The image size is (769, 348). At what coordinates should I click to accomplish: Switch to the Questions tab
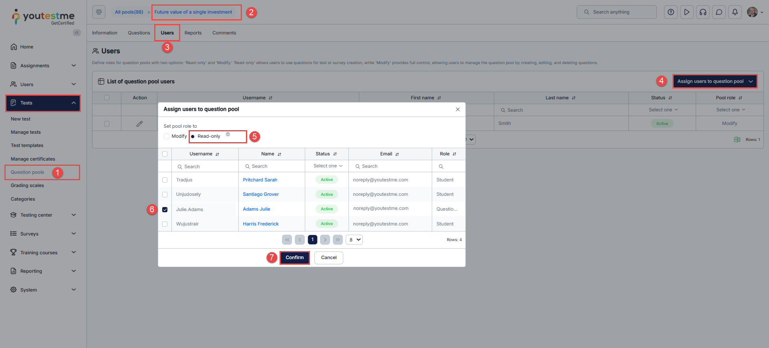coord(139,33)
